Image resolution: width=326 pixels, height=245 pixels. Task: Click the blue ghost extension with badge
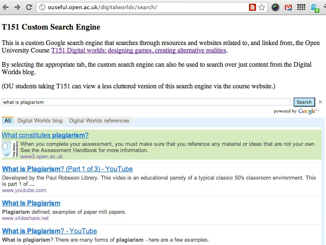pos(315,7)
